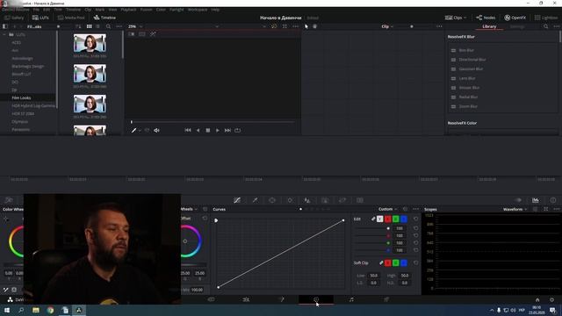
Task: Switch LUT browser to thumbnail view
Action: point(89,26)
